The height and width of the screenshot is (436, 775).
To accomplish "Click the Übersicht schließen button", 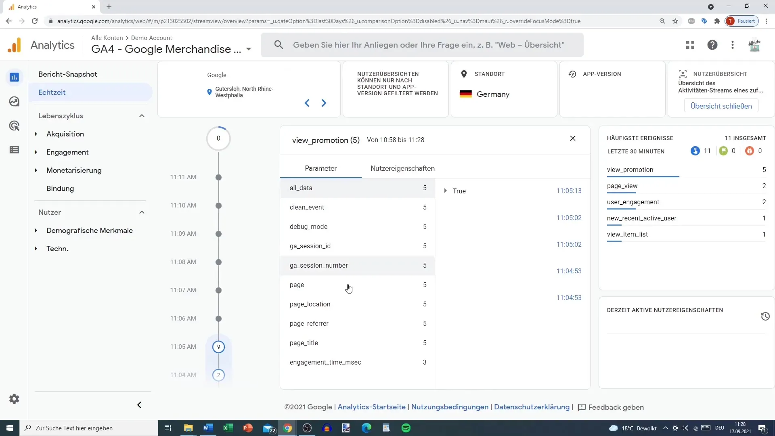I will click(721, 106).
